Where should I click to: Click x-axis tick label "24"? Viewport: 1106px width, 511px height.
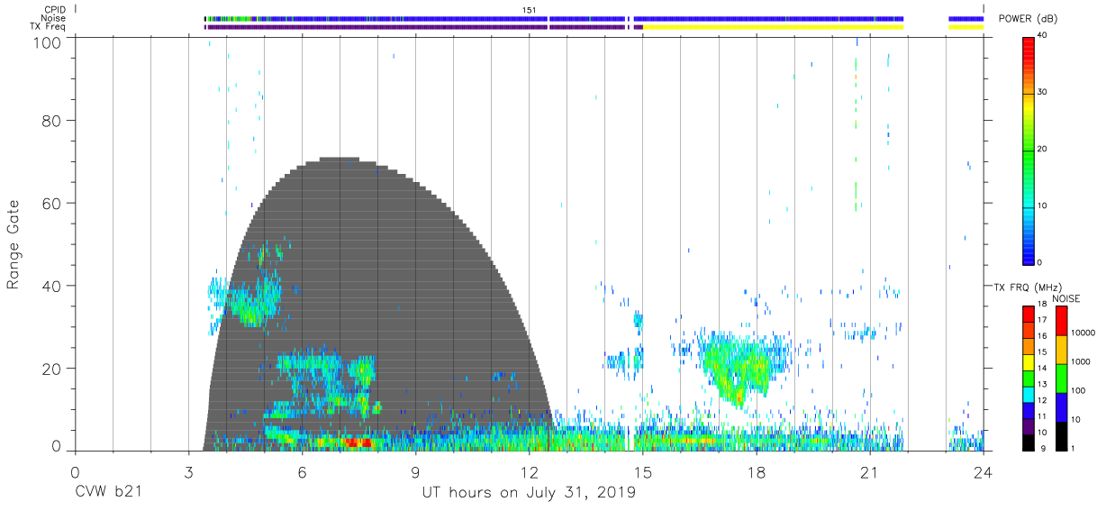[x=984, y=472]
